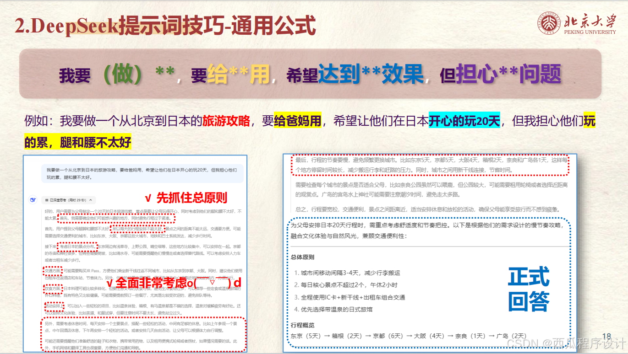628x354 pixels.
Task: Click the slide title 2.DeepSeek提示词技巧-通用公式
Action: pos(165,26)
